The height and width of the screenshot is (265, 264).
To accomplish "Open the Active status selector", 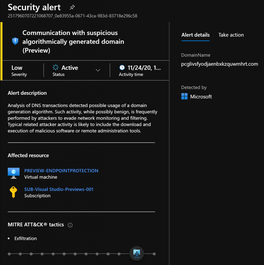I will tap(76, 70).
